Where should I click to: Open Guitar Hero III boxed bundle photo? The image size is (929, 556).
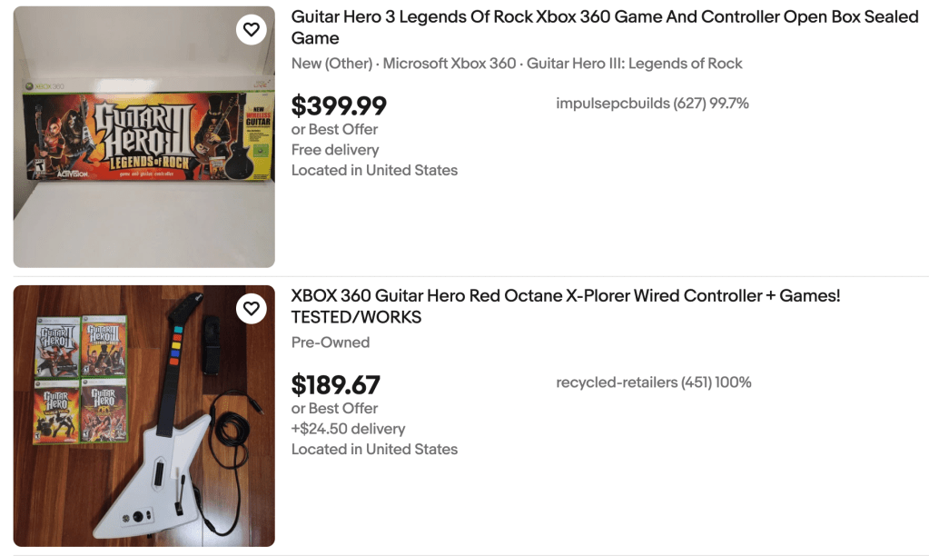pos(143,136)
